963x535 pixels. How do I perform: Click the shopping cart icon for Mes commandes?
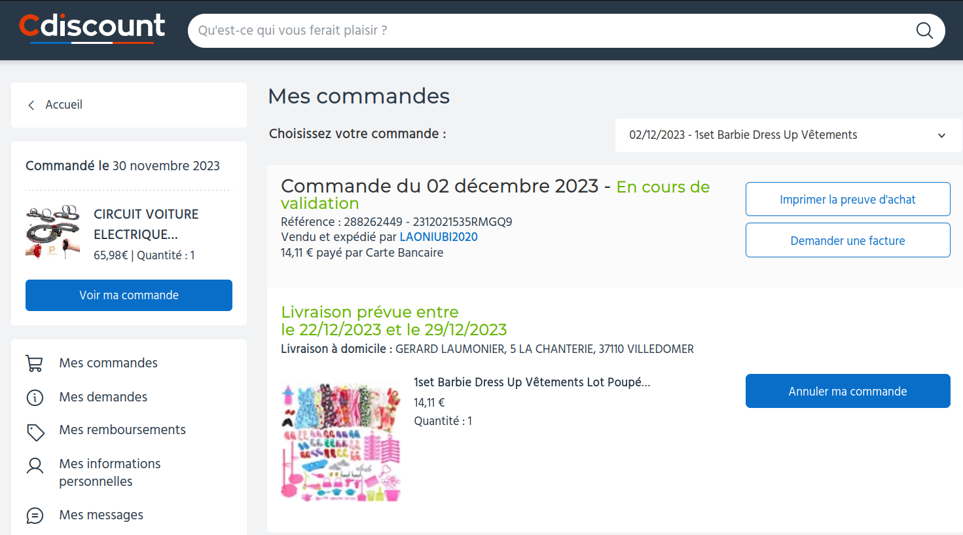(x=35, y=363)
